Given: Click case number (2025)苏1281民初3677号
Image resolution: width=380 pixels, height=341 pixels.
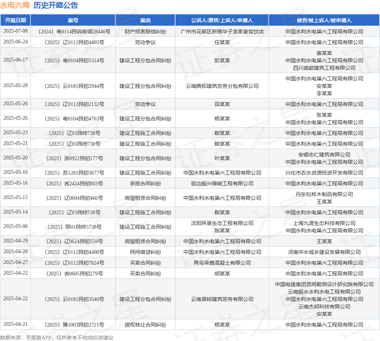Looking at the screenshot, I should (73, 173).
